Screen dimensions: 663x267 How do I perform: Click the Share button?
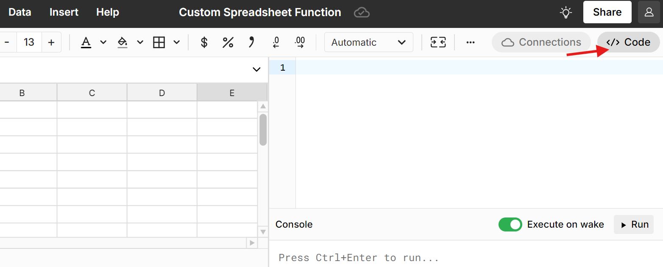(x=607, y=12)
